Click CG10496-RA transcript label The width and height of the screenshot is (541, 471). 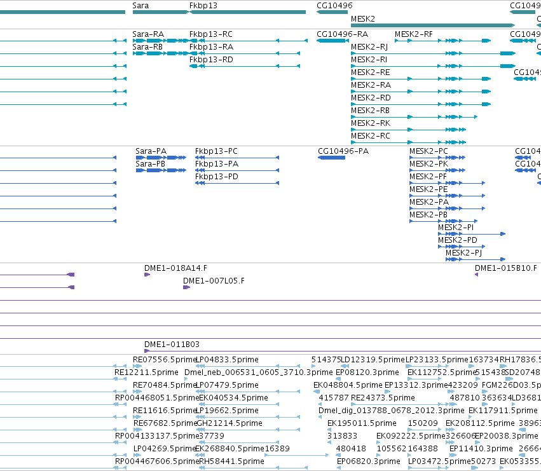pos(342,34)
